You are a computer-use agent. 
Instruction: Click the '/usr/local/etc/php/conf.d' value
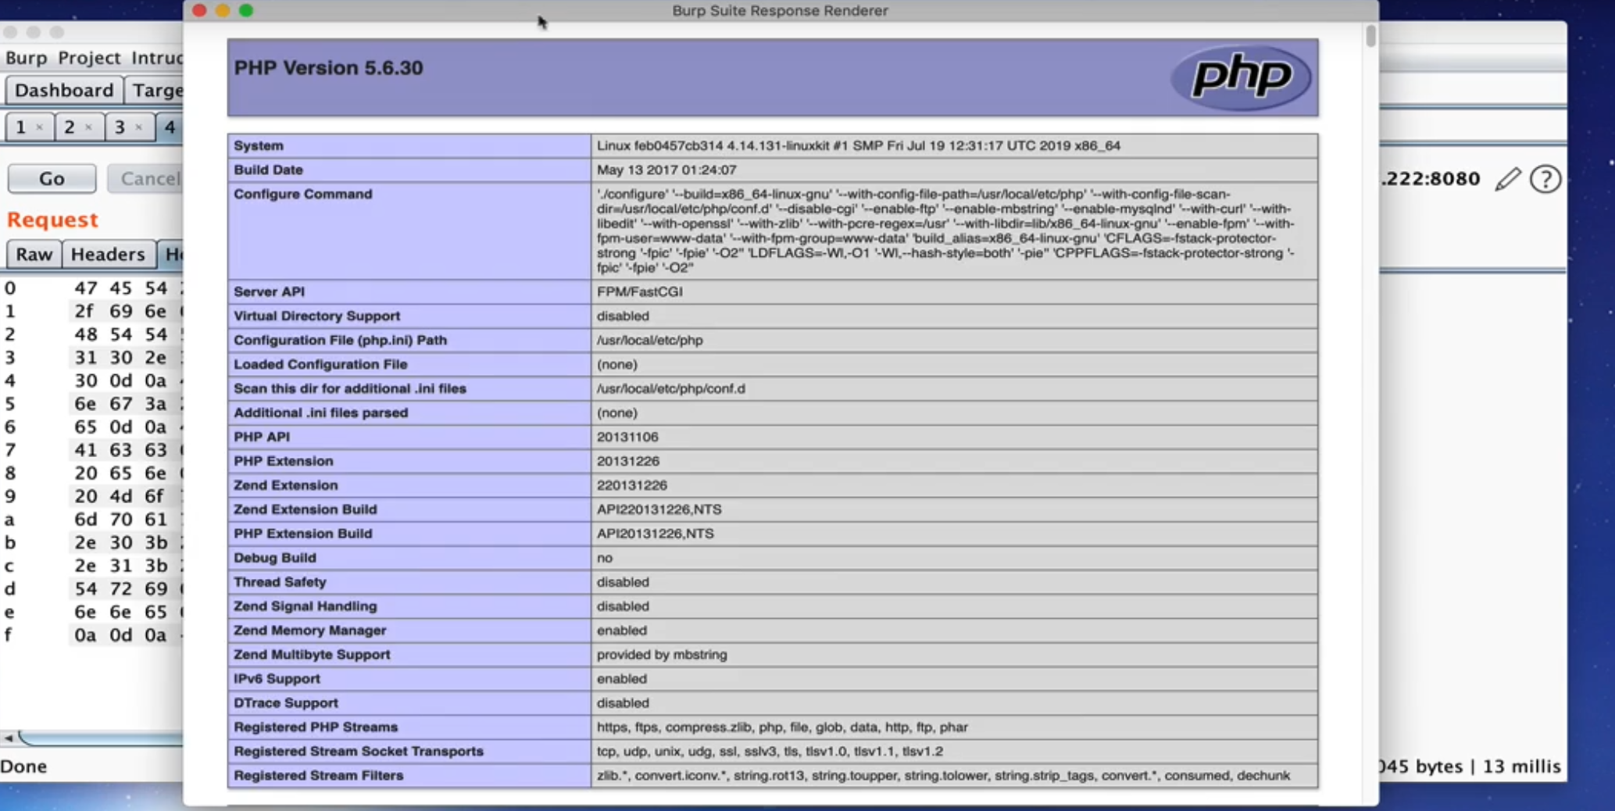(670, 388)
